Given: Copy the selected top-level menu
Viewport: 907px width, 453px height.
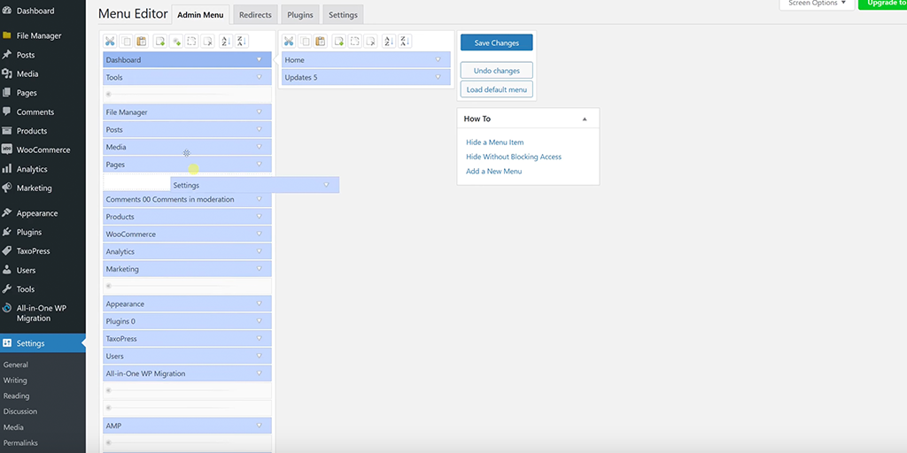Looking at the screenshot, I should 126,41.
